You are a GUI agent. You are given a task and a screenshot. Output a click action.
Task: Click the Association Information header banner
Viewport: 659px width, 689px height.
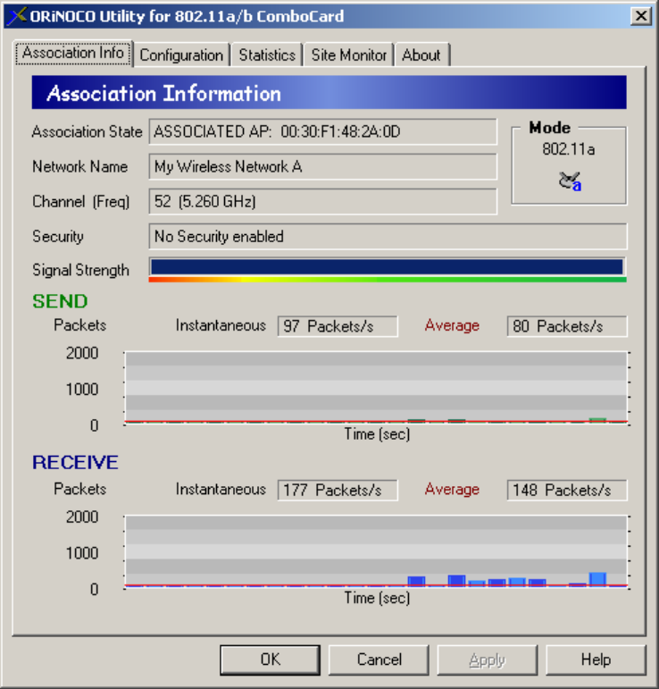(x=329, y=93)
